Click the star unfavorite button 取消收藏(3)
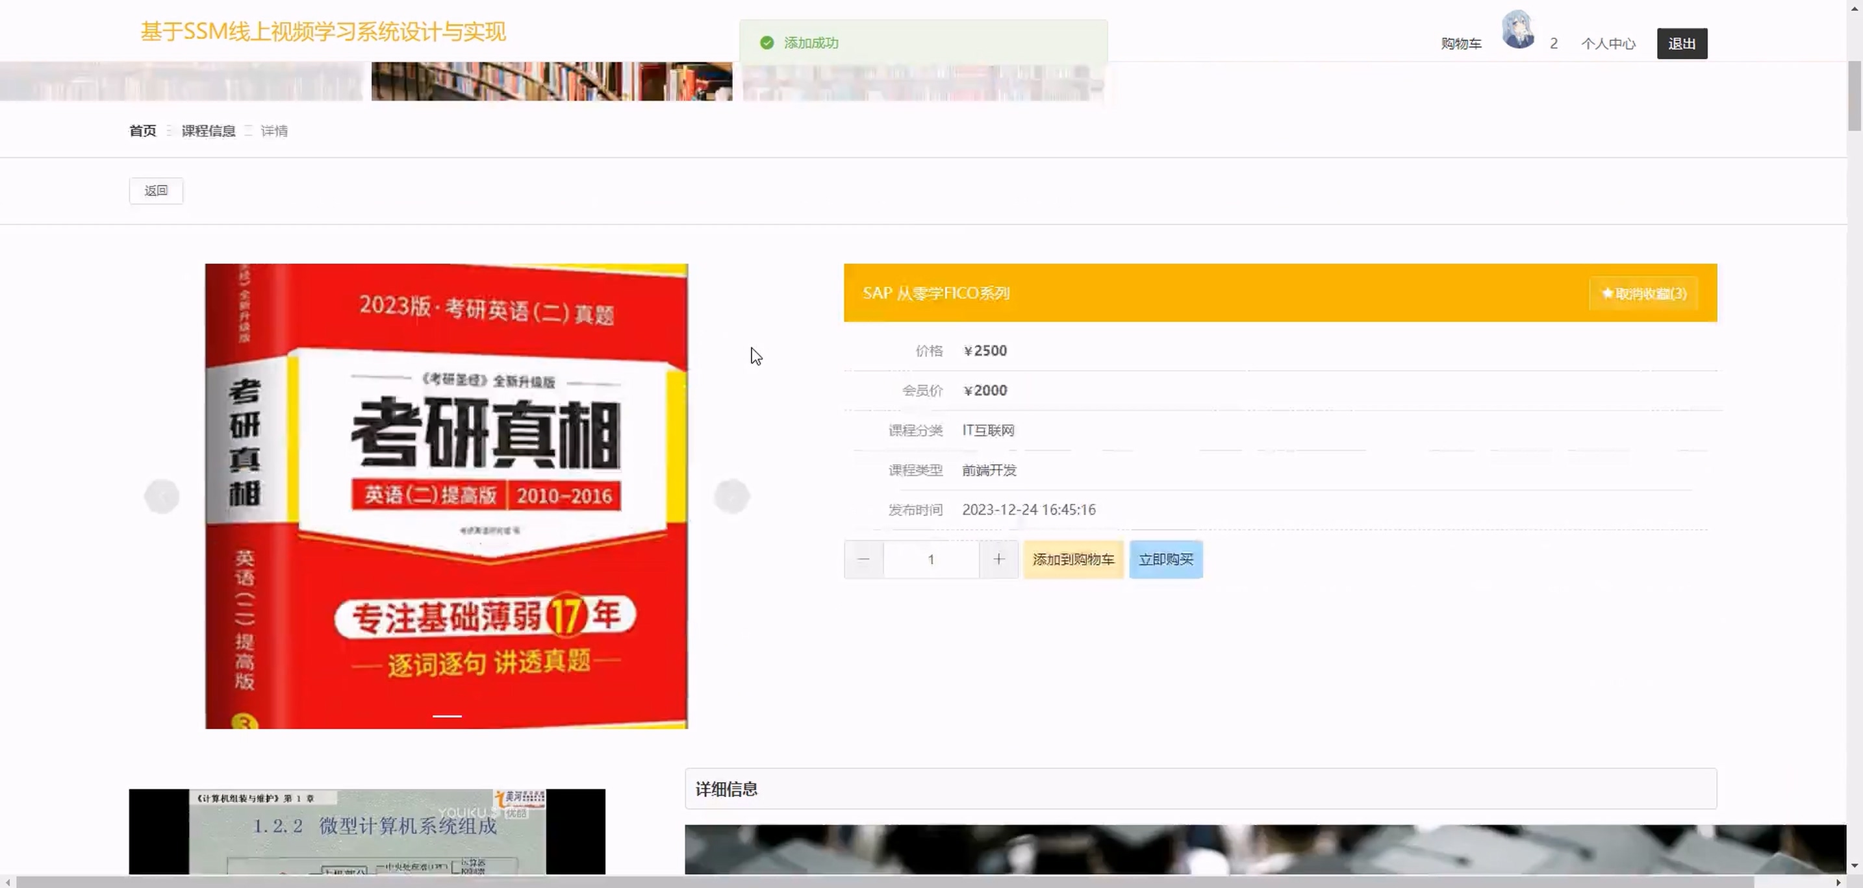Viewport: 1863px width, 888px height. coord(1643,293)
